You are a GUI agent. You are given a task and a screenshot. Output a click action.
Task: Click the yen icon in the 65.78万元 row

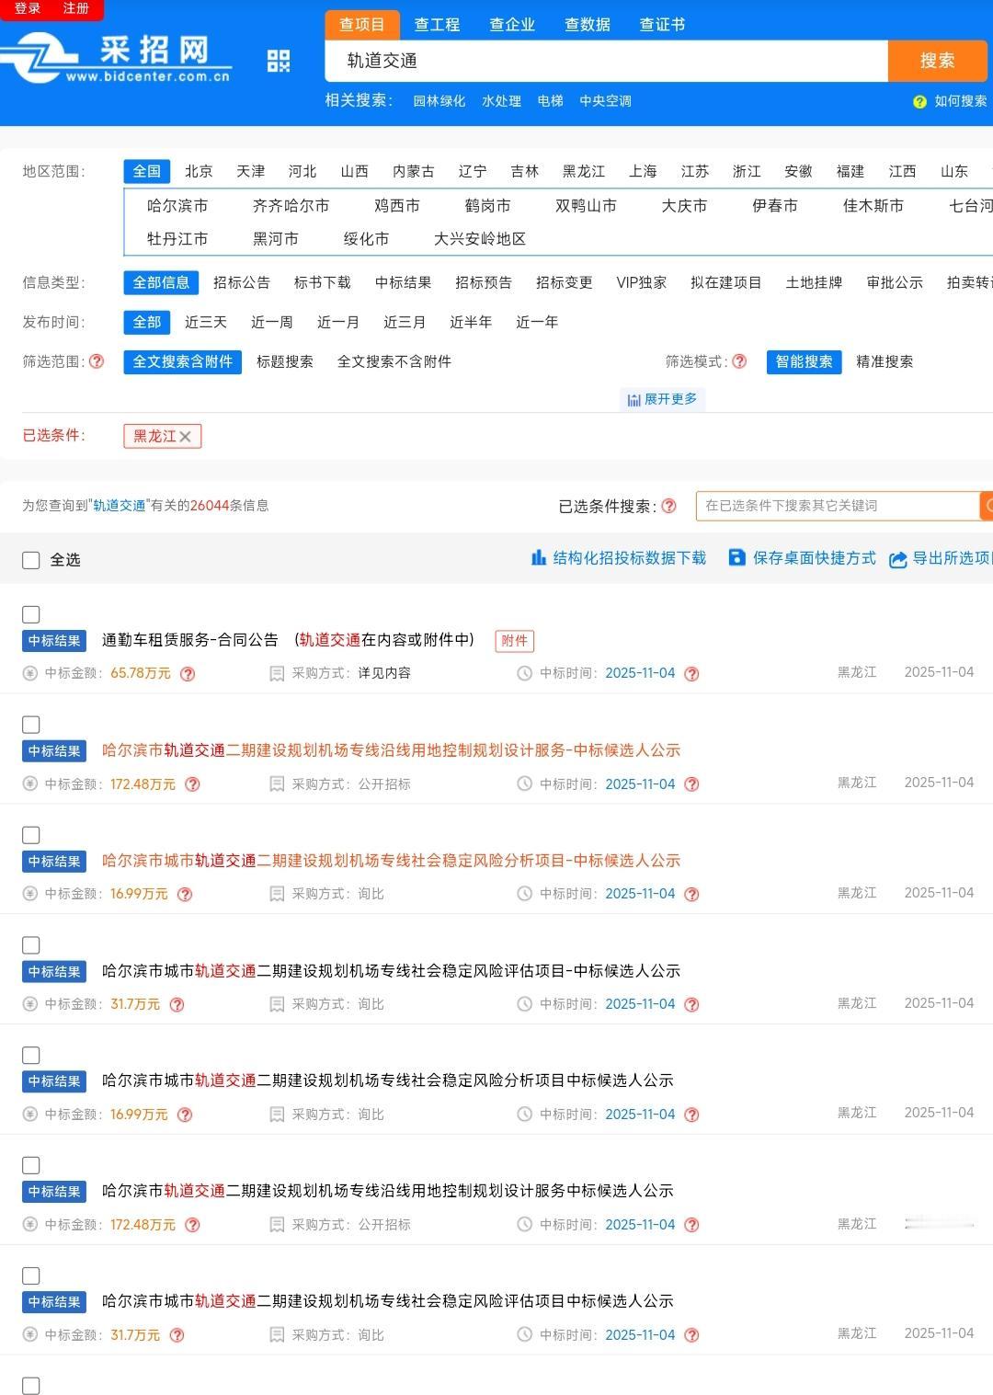(30, 673)
